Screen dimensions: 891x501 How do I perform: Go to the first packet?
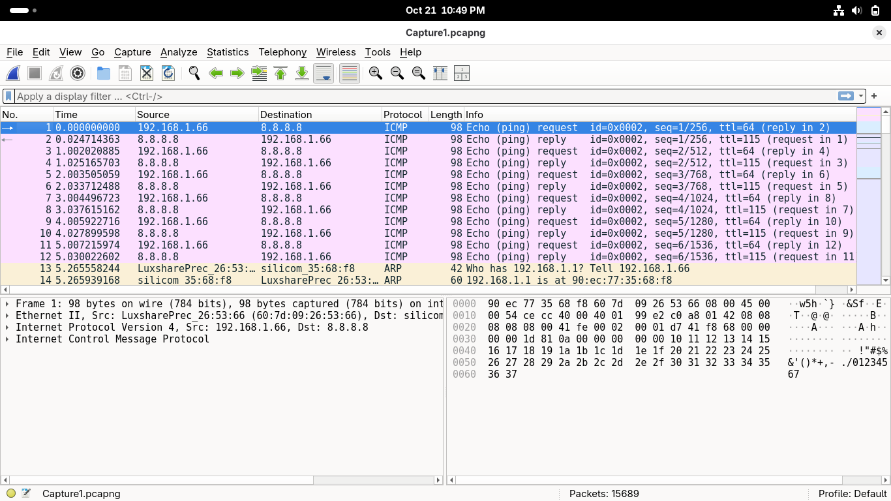point(280,73)
